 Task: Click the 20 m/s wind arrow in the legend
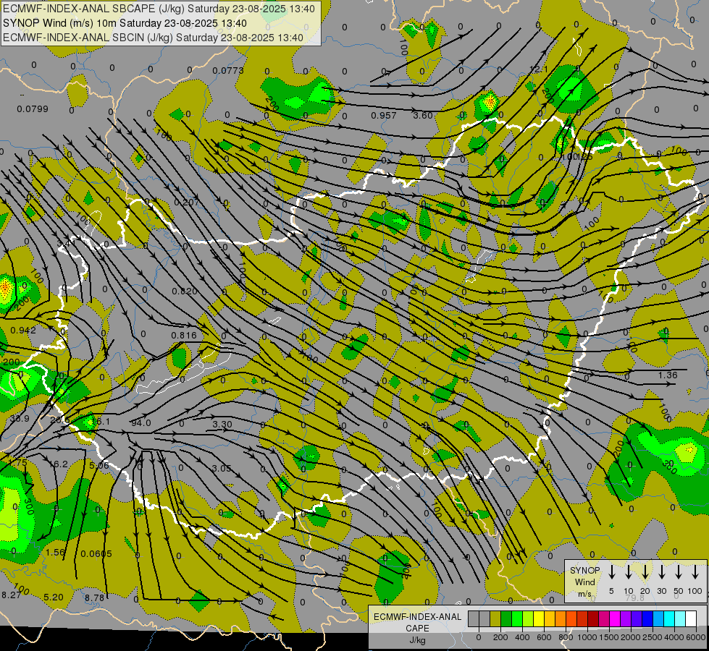(x=645, y=571)
